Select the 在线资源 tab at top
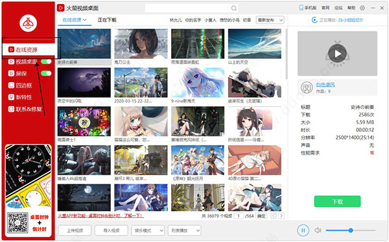Screen dimensions: 389x242 pyautogui.click(x=75, y=20)
